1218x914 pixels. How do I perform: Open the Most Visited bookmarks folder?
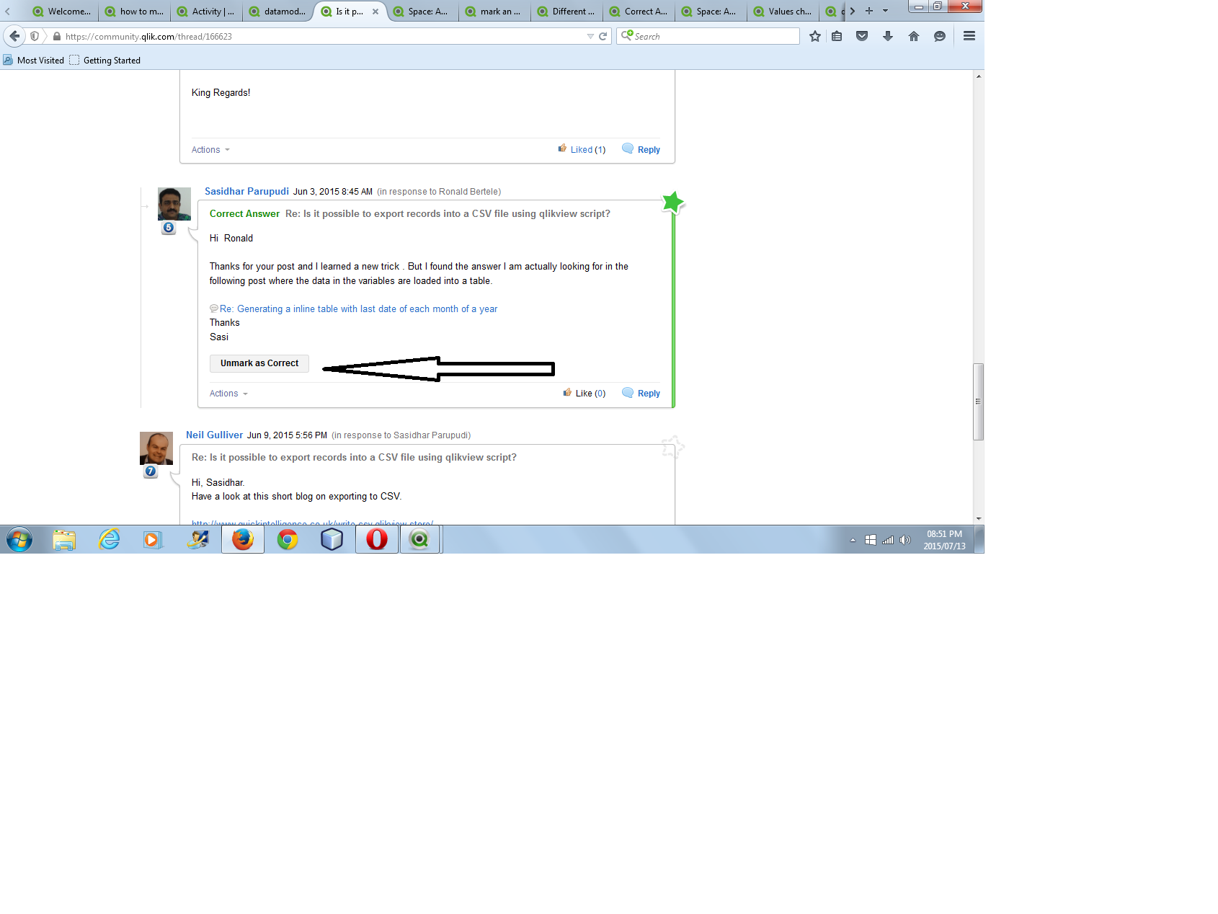pyautogui.click(x=34, y=60)
